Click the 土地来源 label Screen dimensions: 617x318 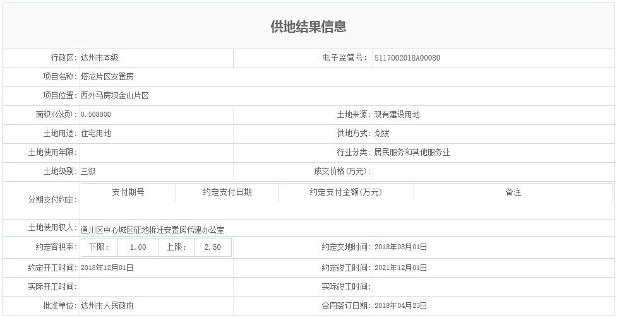tap(354, 114)
